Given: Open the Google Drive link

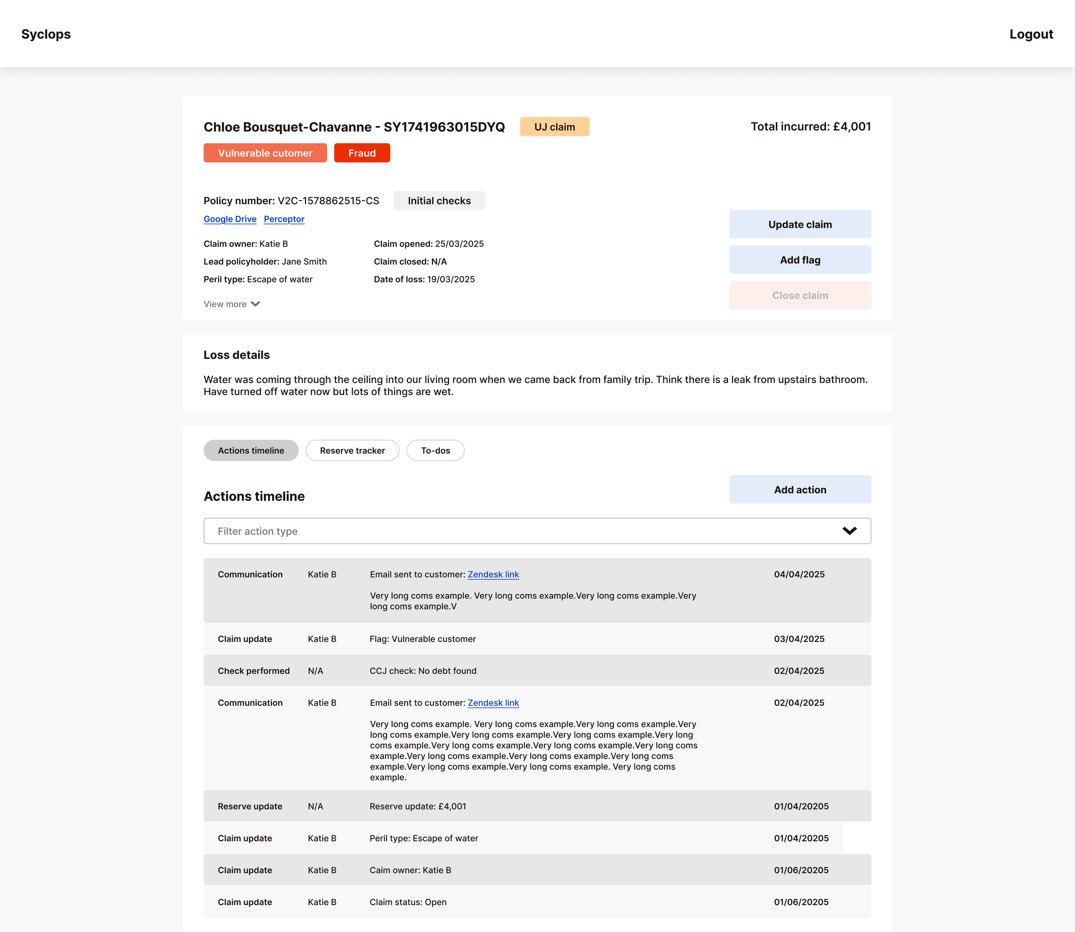Looking at the screenshot, I should tap(230, 219).
